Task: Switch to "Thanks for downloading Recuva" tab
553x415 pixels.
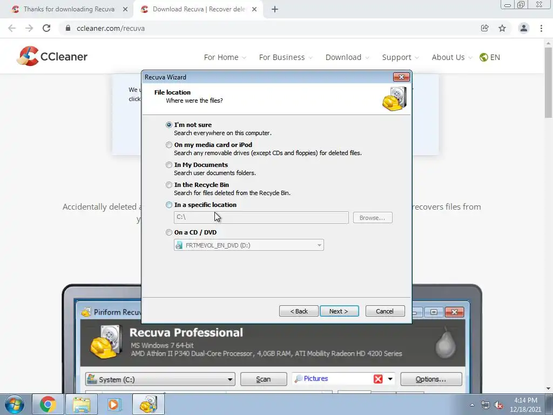Action: (x=69, y=9)
